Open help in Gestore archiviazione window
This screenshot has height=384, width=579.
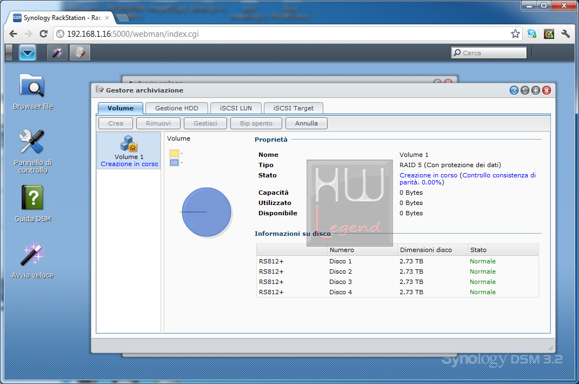[x=514, y=90]
